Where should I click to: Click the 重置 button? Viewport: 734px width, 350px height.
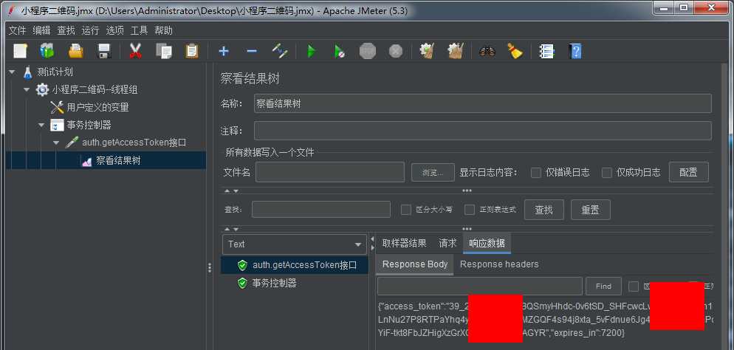pyautogui.click(x=590, y=210)
